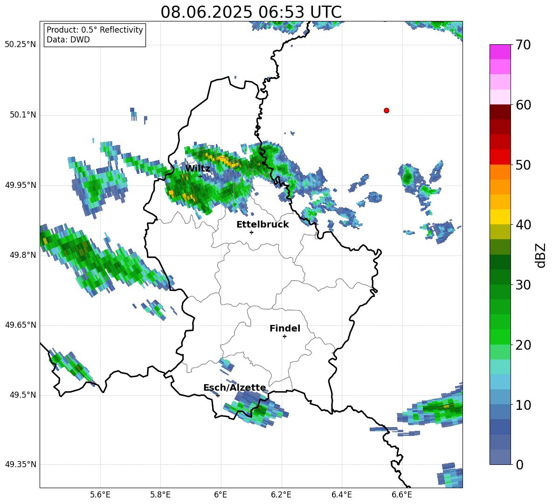Image resolution: width=552 pixels, height=504 pixels.
Task: Click the dark red band just below 60
Action: click(500, 112)
